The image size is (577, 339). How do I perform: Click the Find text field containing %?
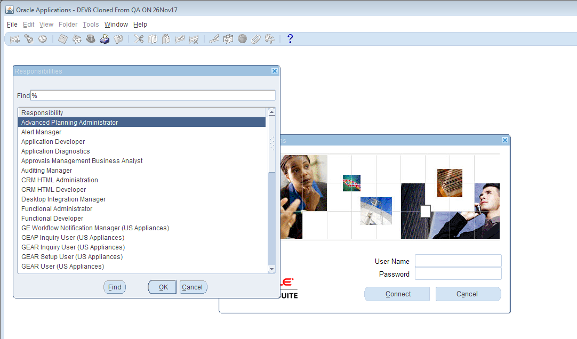pos(153,95)
